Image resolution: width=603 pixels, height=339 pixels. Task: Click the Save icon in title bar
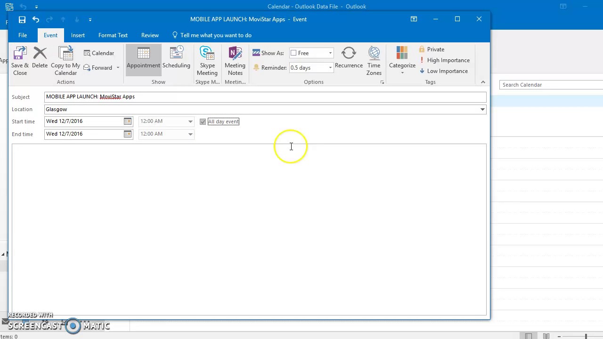pyautogui.click(x=22, y=19)
